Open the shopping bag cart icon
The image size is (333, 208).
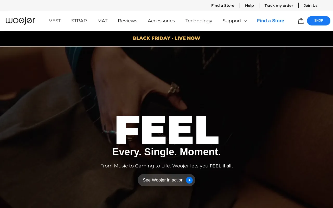301,21
